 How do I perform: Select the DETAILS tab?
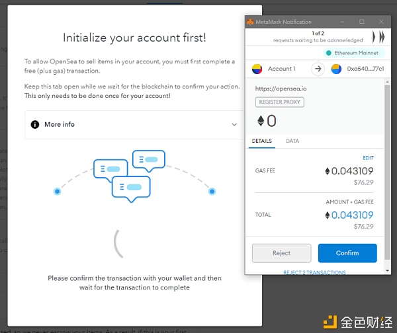click(262, 141)
